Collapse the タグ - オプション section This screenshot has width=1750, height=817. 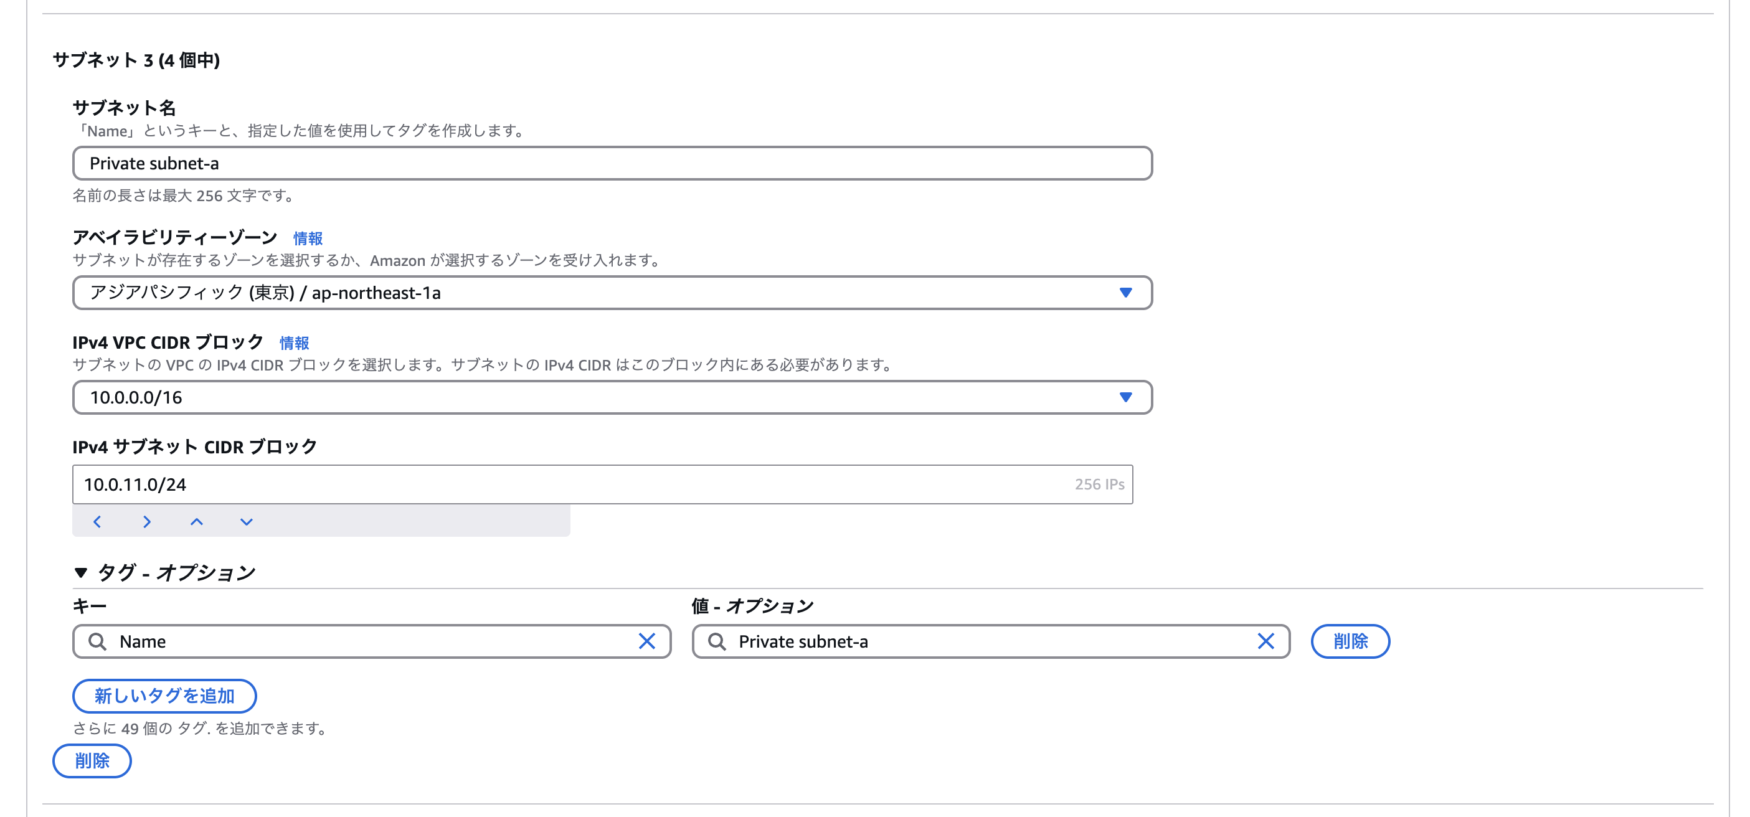81,572
